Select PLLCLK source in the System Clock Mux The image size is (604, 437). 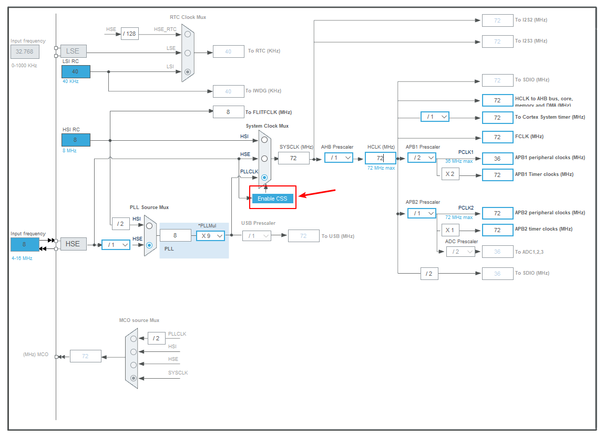pos(264,176)
